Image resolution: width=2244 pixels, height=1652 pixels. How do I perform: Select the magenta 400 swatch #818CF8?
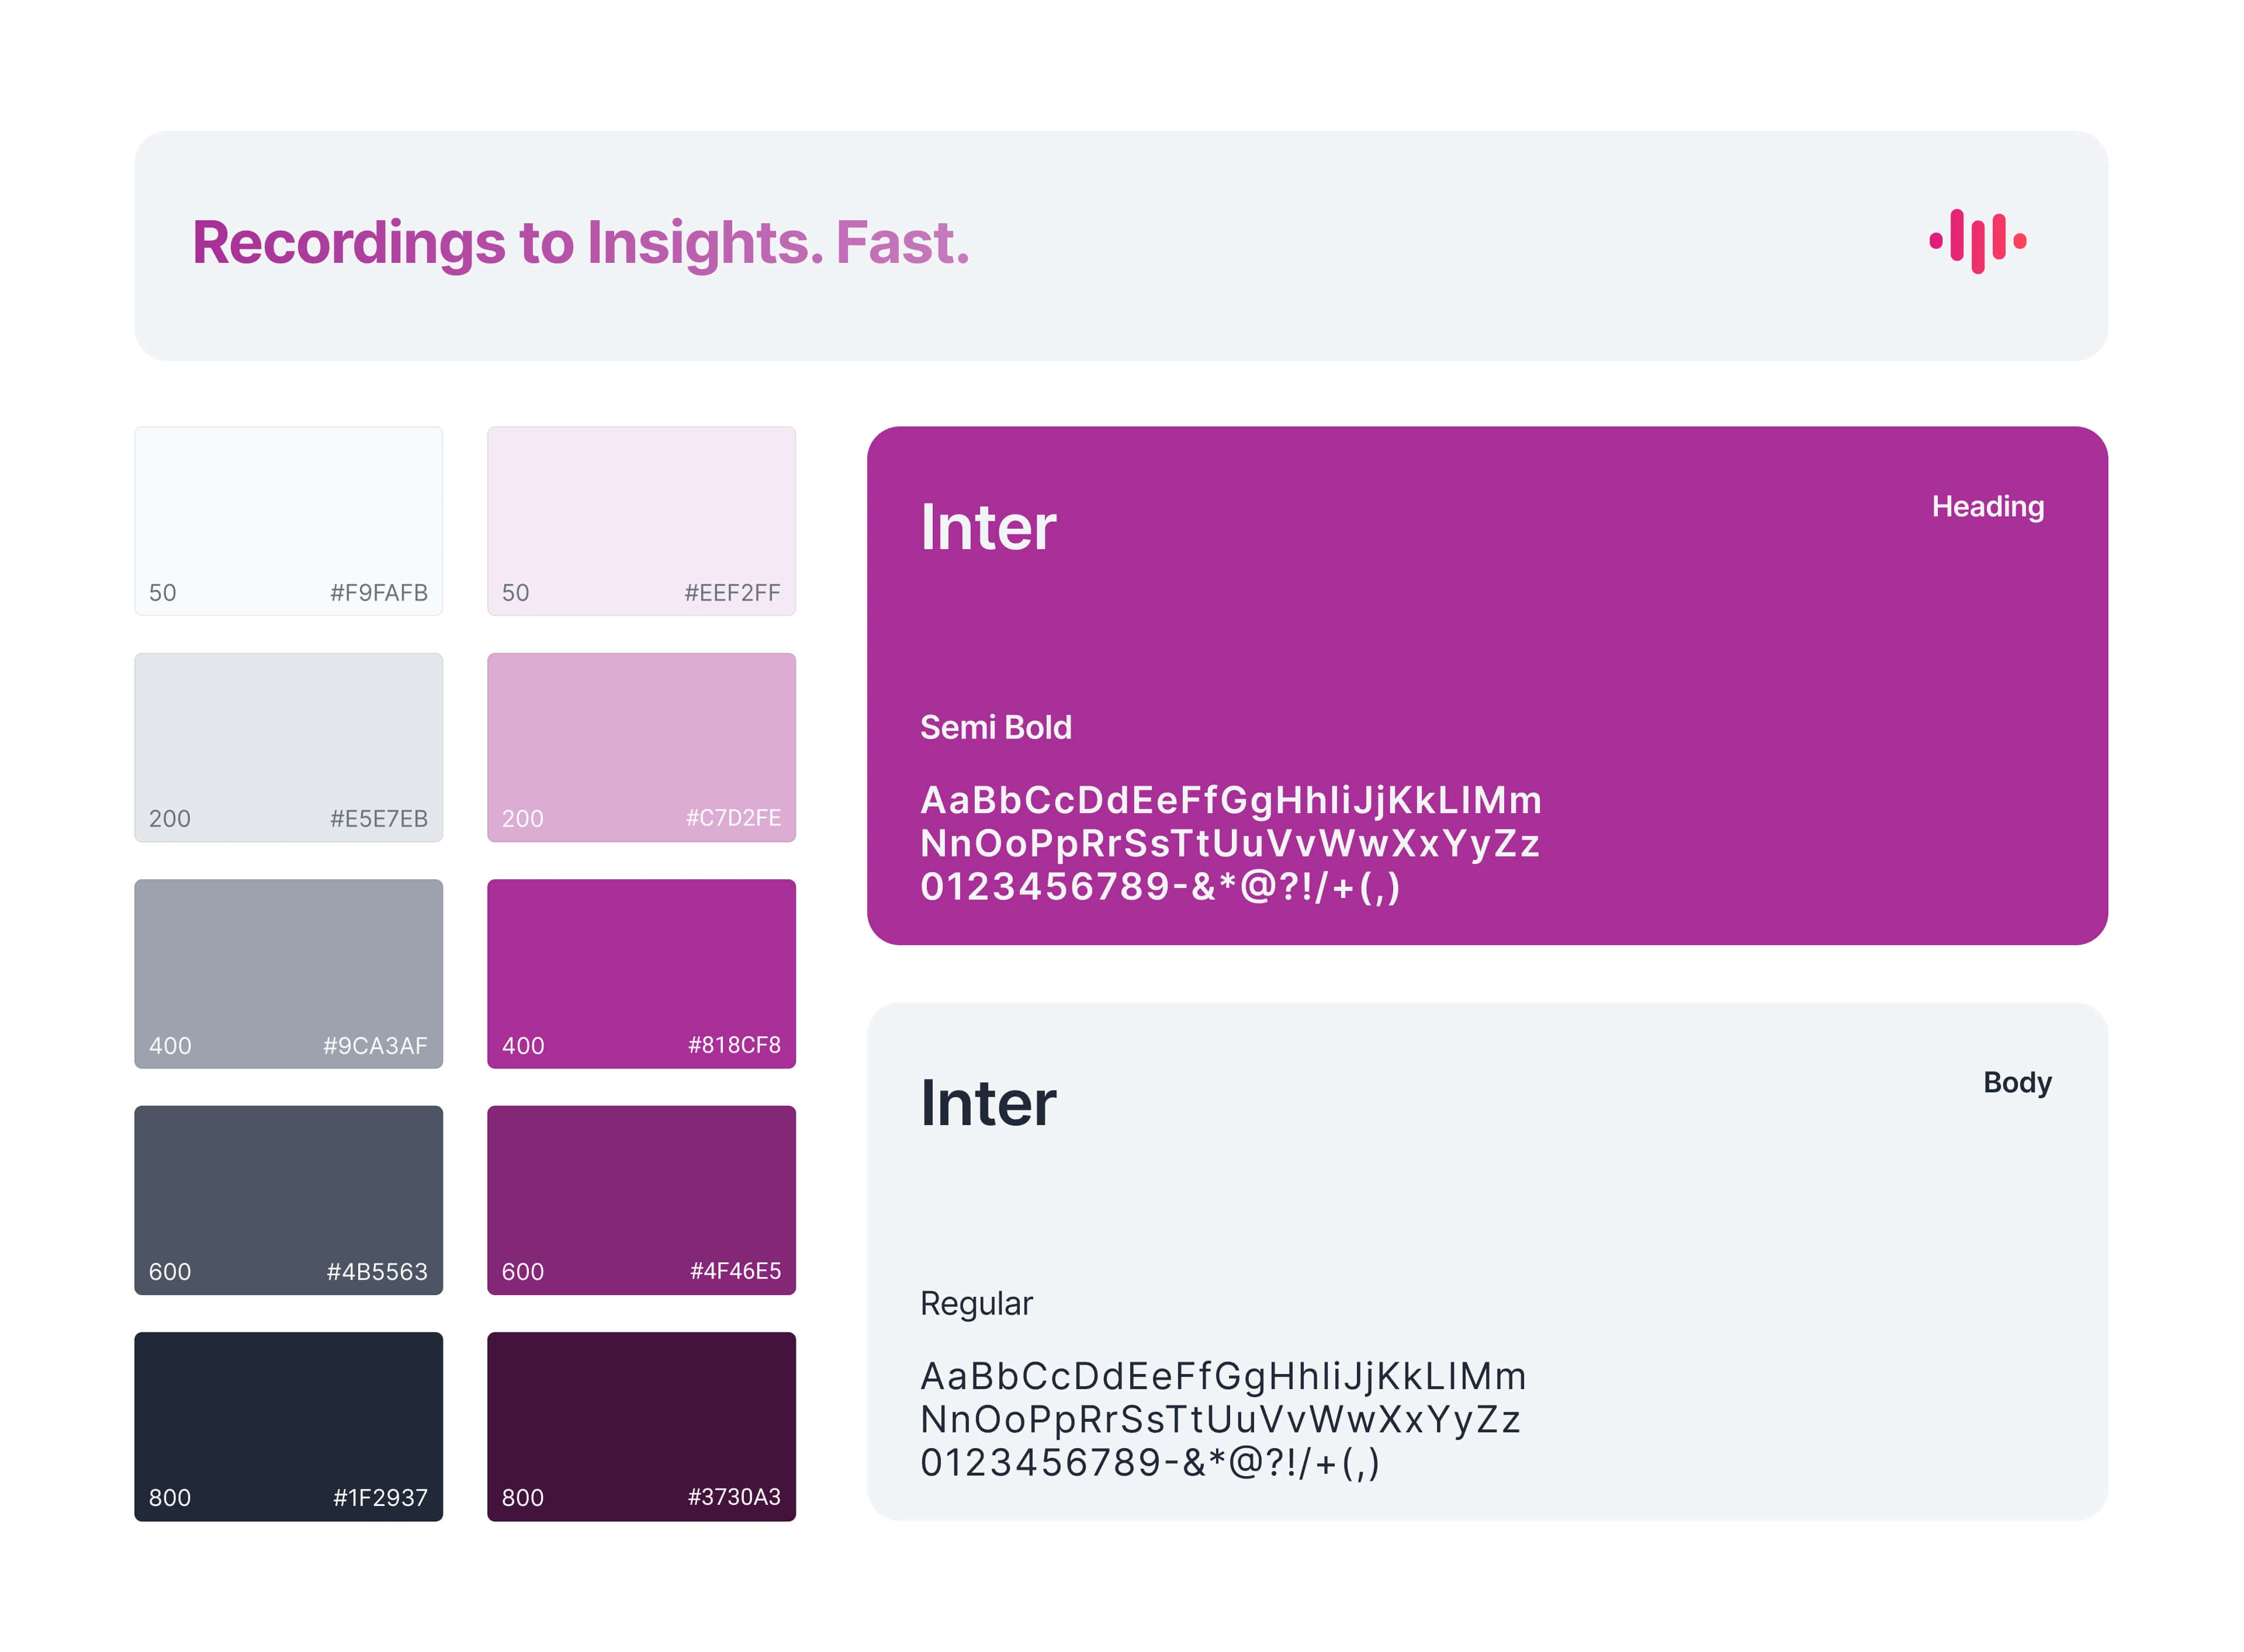tap(641, 974)
